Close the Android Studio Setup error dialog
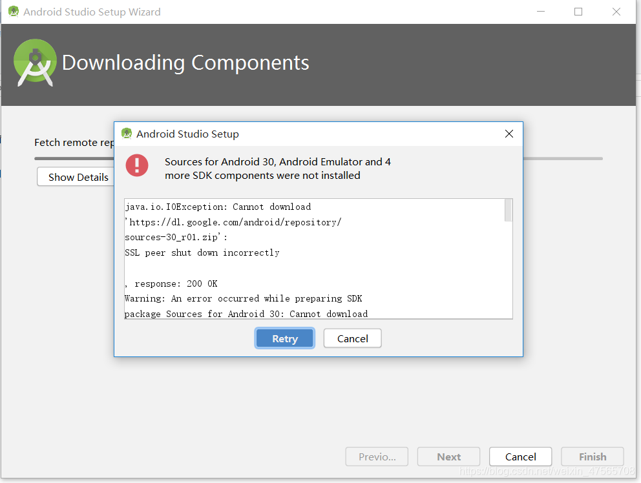The height and width of the screenshot is (483, 641). (509, 134)
